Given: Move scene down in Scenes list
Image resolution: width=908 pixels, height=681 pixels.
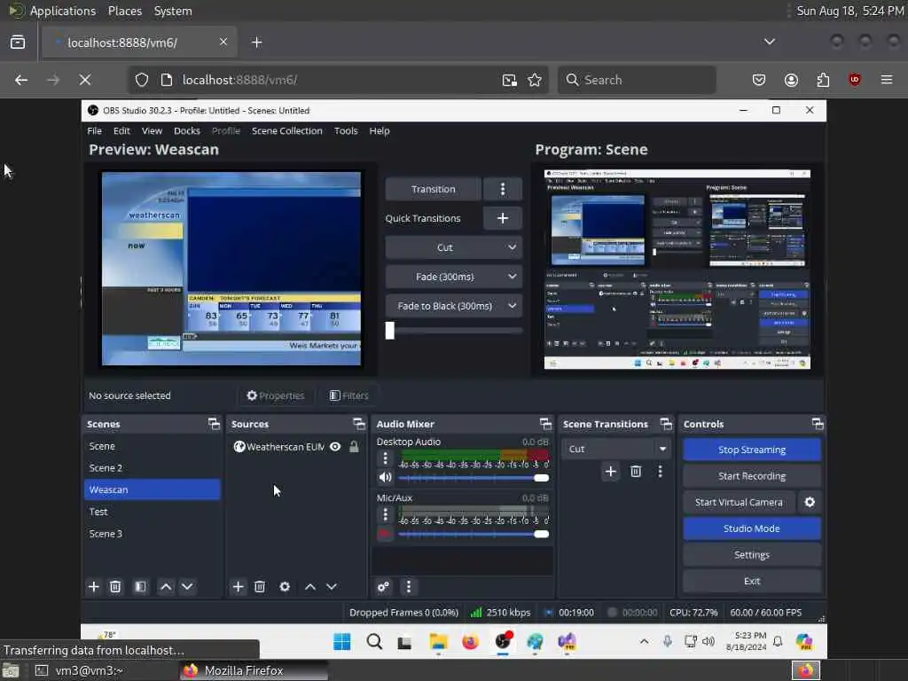Looking at the screenshot, I should pyautogui.click(x=187, y=587).
